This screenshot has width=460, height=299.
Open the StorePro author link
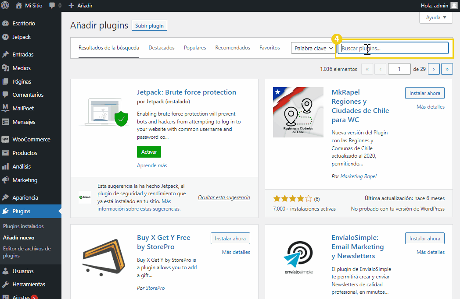[x=155, y=288]
